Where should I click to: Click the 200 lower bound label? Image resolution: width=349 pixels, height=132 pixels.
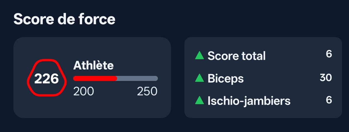coord(84,91)
